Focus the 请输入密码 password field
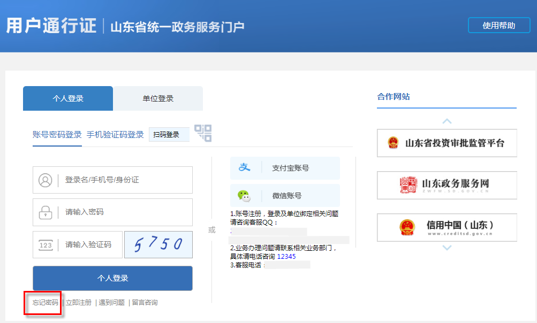This screenshot has width=537, height=323. (x=126, y=212)
